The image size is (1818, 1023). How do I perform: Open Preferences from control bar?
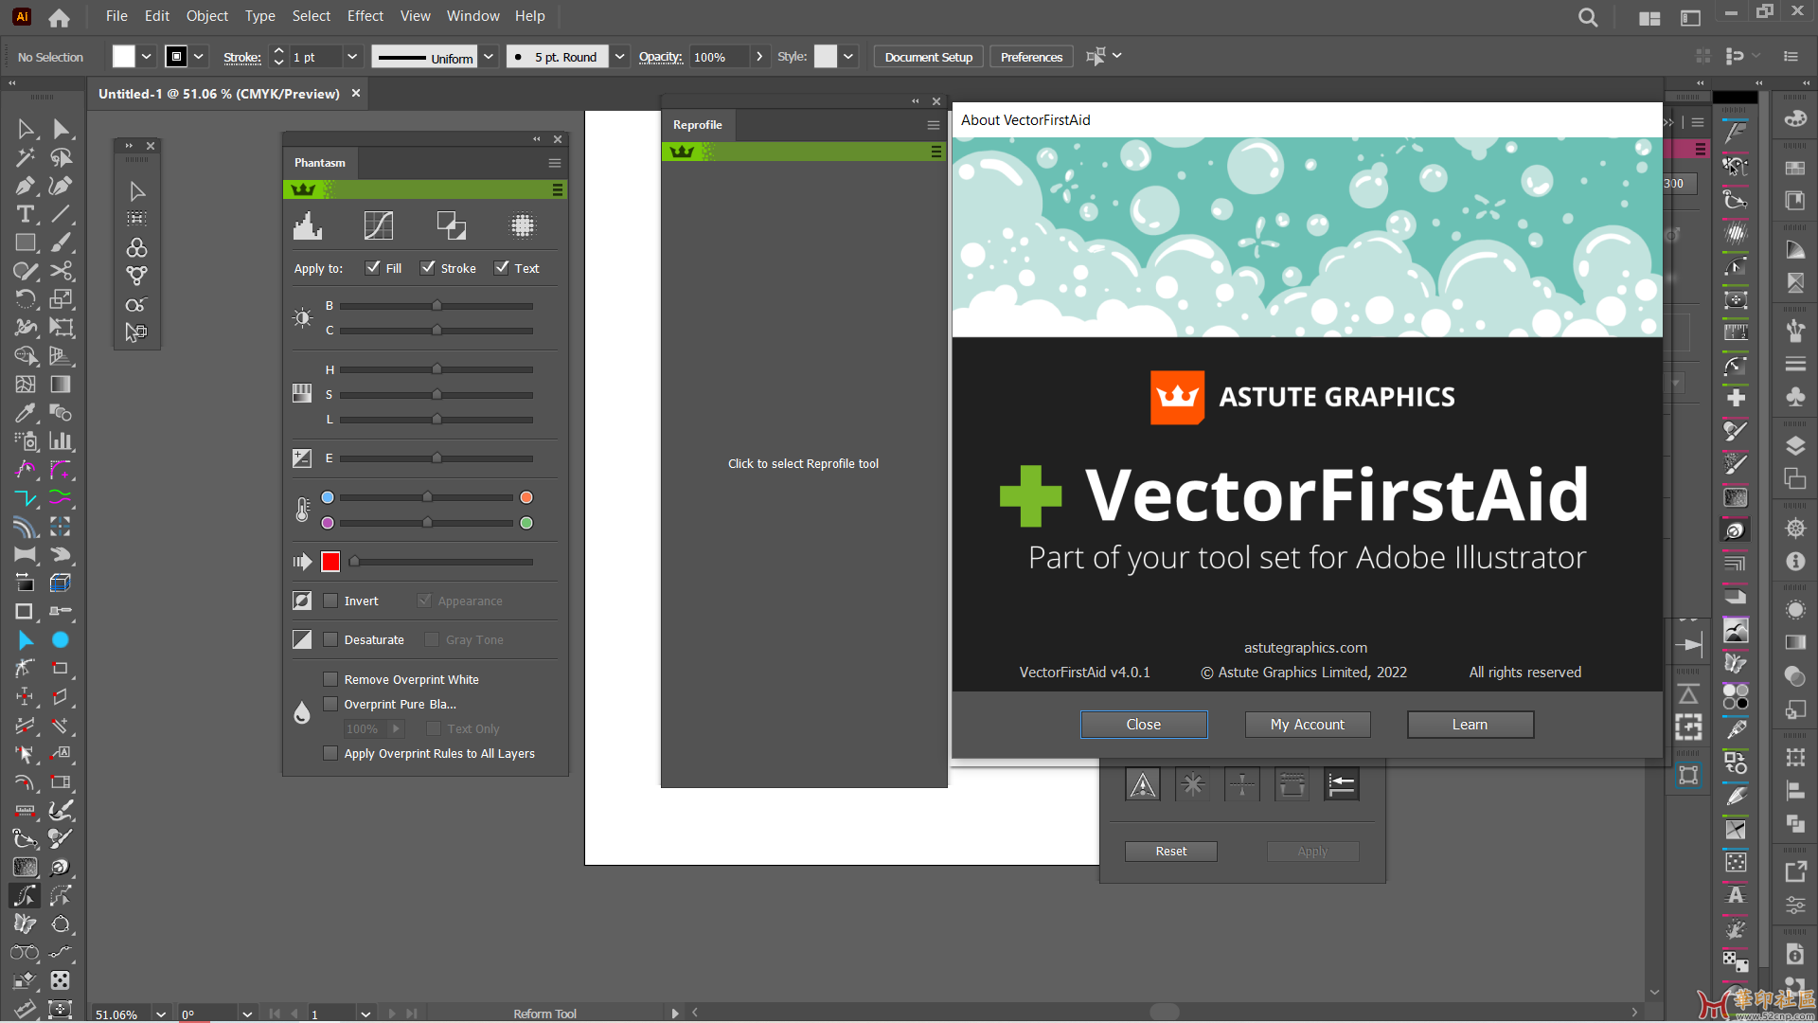click(x=1031, y=57)
